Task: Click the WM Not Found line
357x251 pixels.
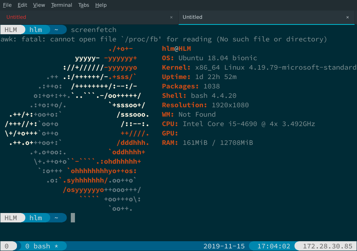Action: coord(189,114)
